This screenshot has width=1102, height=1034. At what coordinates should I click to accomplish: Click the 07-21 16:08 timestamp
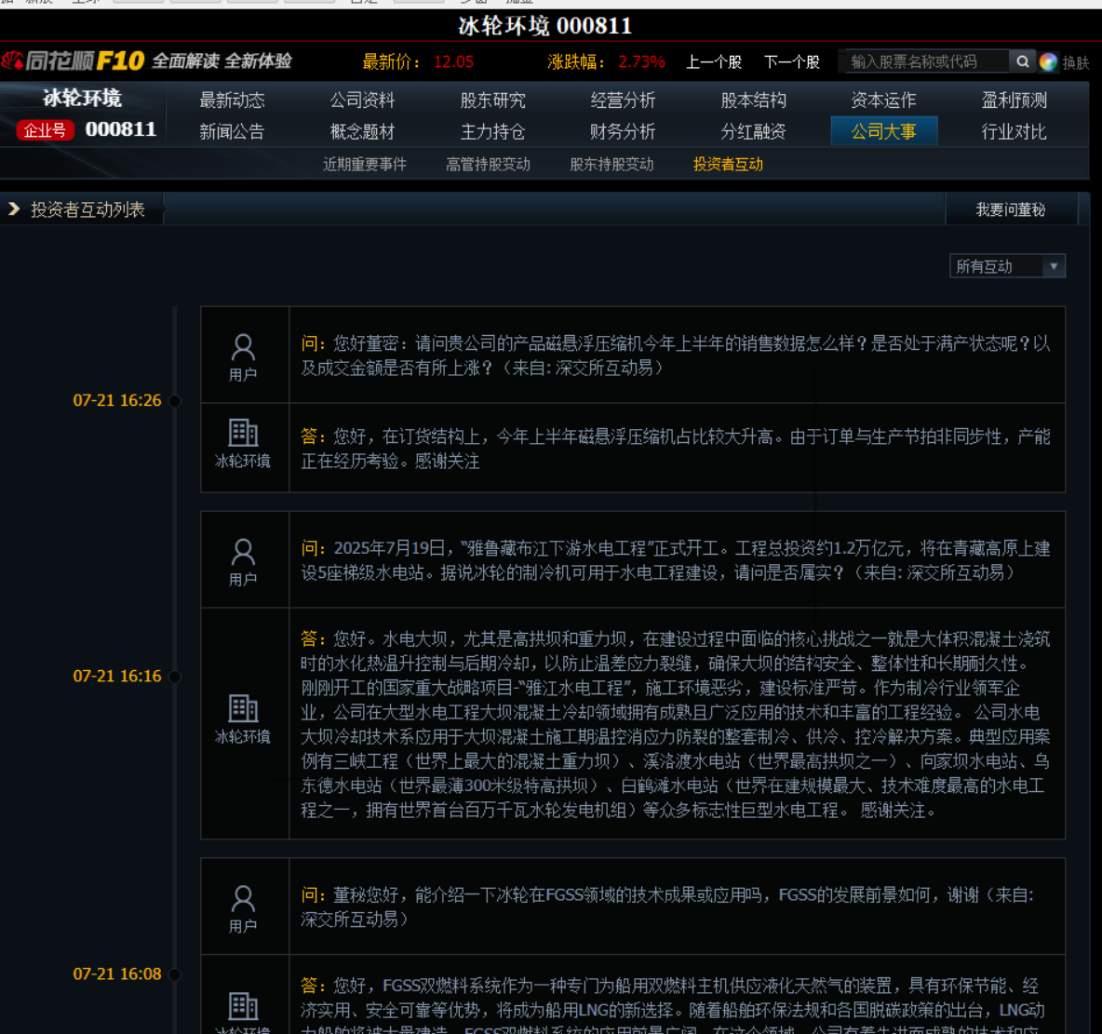(x=117, y=974)
